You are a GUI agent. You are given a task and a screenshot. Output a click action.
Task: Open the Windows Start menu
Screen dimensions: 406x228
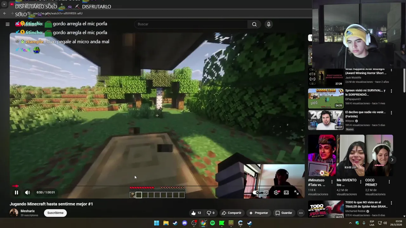click(156, 223)
